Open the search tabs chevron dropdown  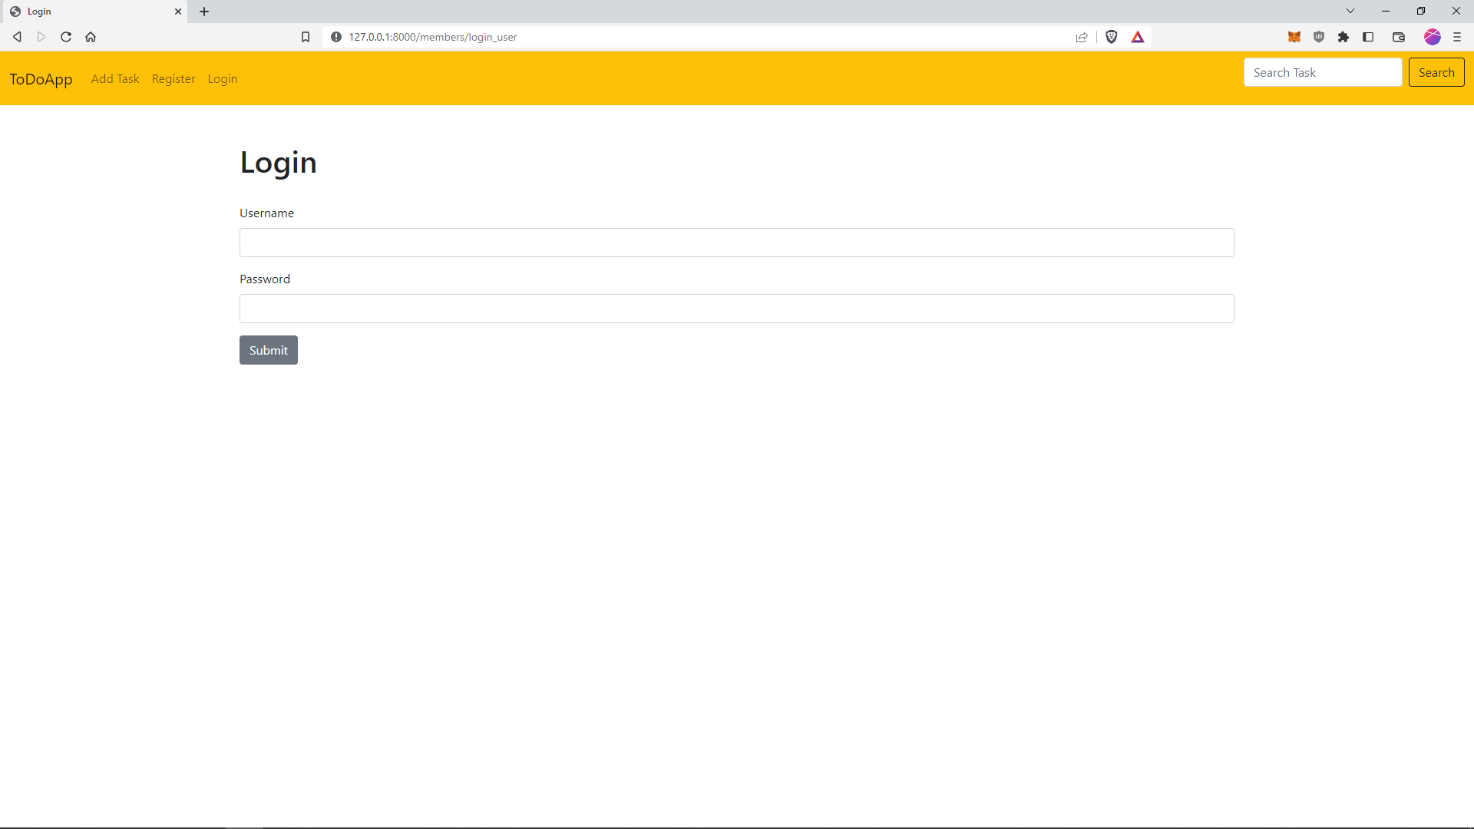click(1350, 11)
